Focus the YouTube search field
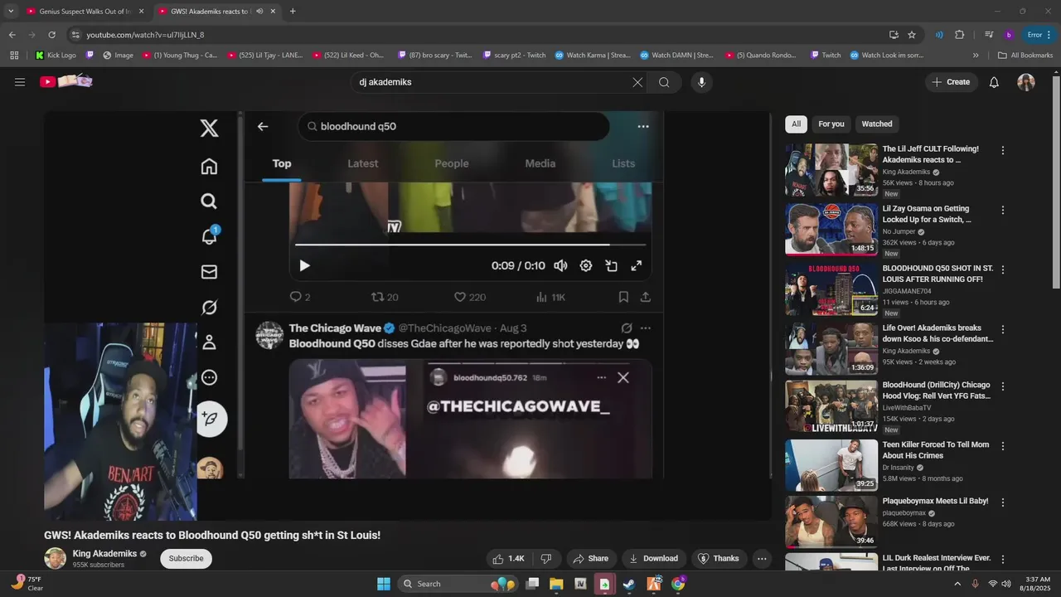The image size is (1061, 597). click(x=493, y=82)
